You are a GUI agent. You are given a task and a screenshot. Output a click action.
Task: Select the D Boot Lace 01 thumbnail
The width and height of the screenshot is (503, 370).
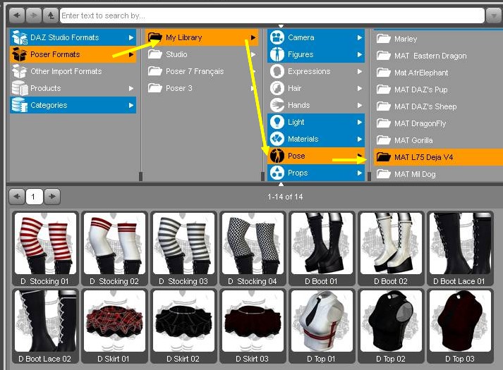(460, 248)
